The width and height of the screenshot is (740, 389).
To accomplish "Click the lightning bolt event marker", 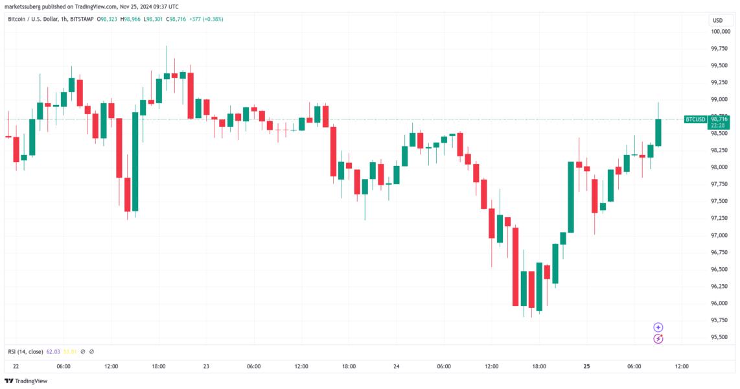I will pyautogui.click(x=658, y=338).
